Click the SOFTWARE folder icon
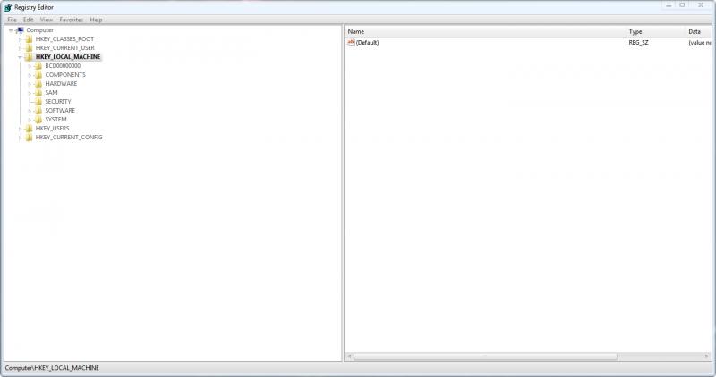 coord(38,110)
